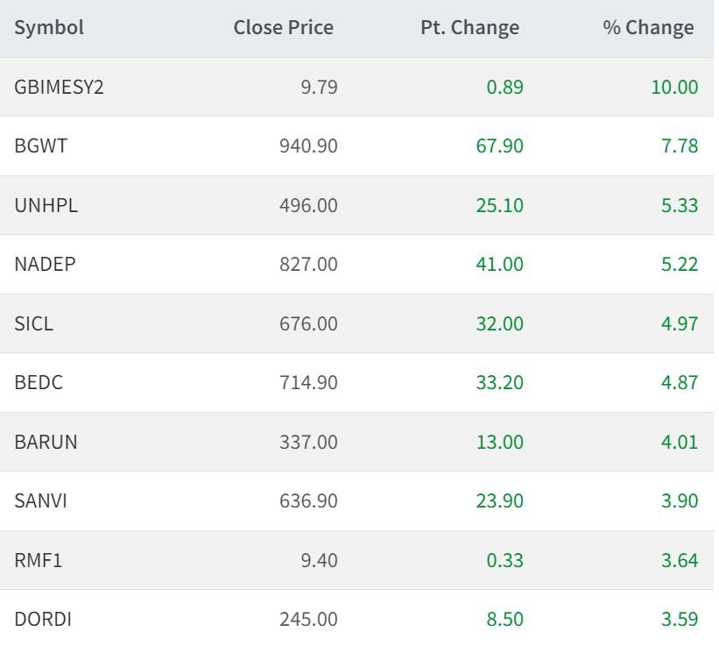Viewport: 719px width, 646px height.
Task: Click the Pt. Change column header
Action: pos(469,28)
